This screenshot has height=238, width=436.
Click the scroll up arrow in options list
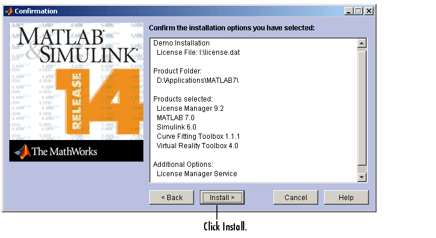pyautogui.click(x=362, y=43)
